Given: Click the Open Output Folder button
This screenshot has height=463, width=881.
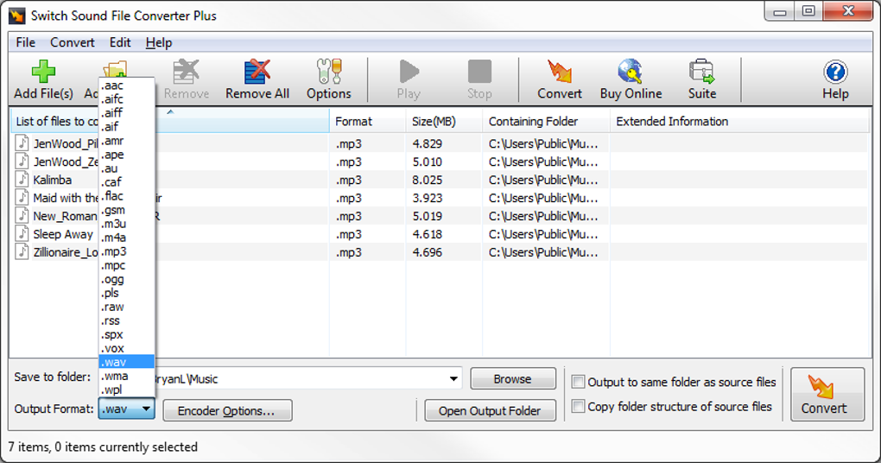Looking at the screenshot, I should pyautogui.click(x=490, y=411).
